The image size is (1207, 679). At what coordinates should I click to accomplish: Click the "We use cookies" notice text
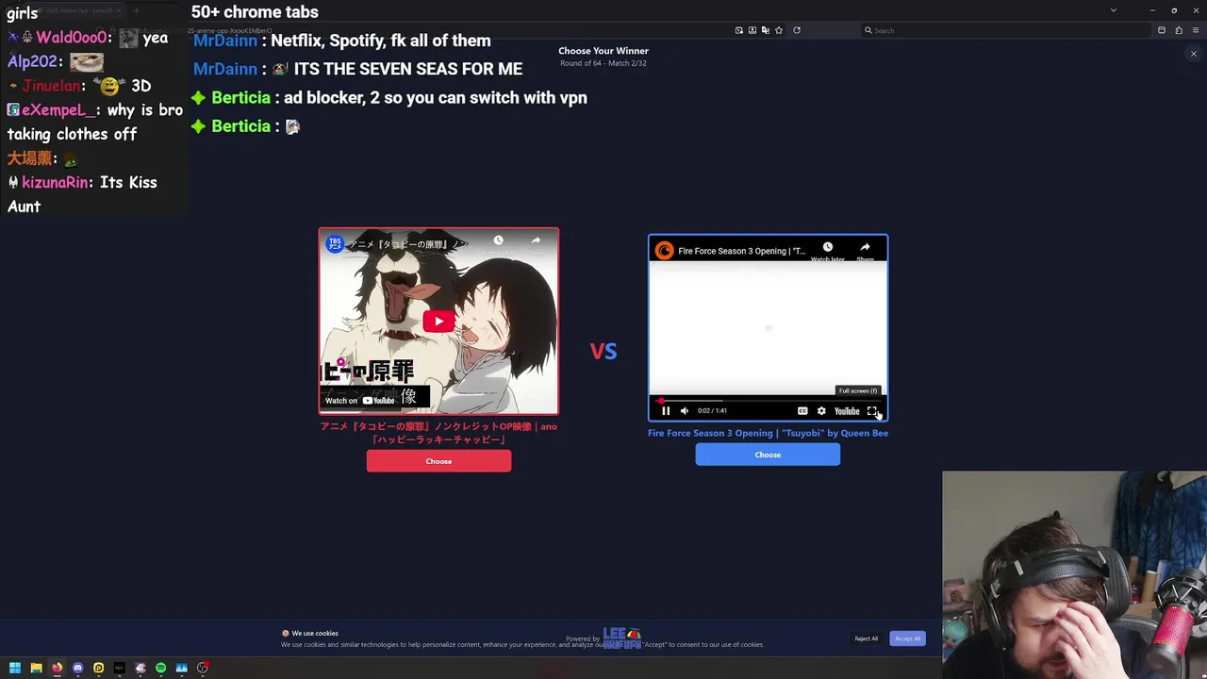click(315, 634)
